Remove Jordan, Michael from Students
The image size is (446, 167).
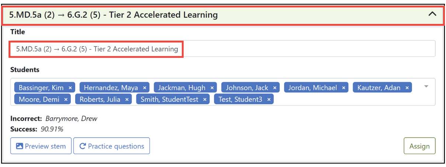click(x=344, y=88)
